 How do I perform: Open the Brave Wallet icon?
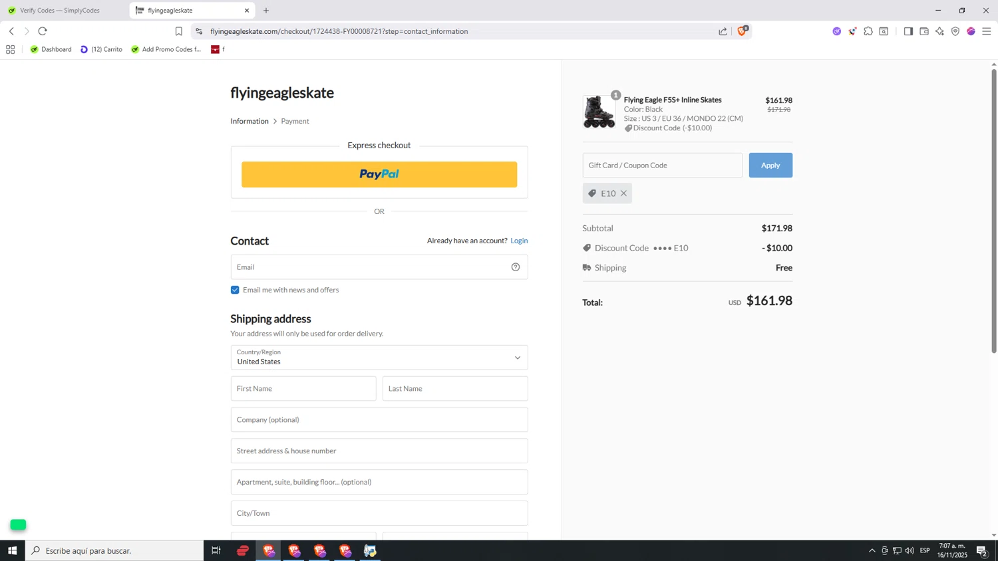pyautogui.click(x=924, y=31)
